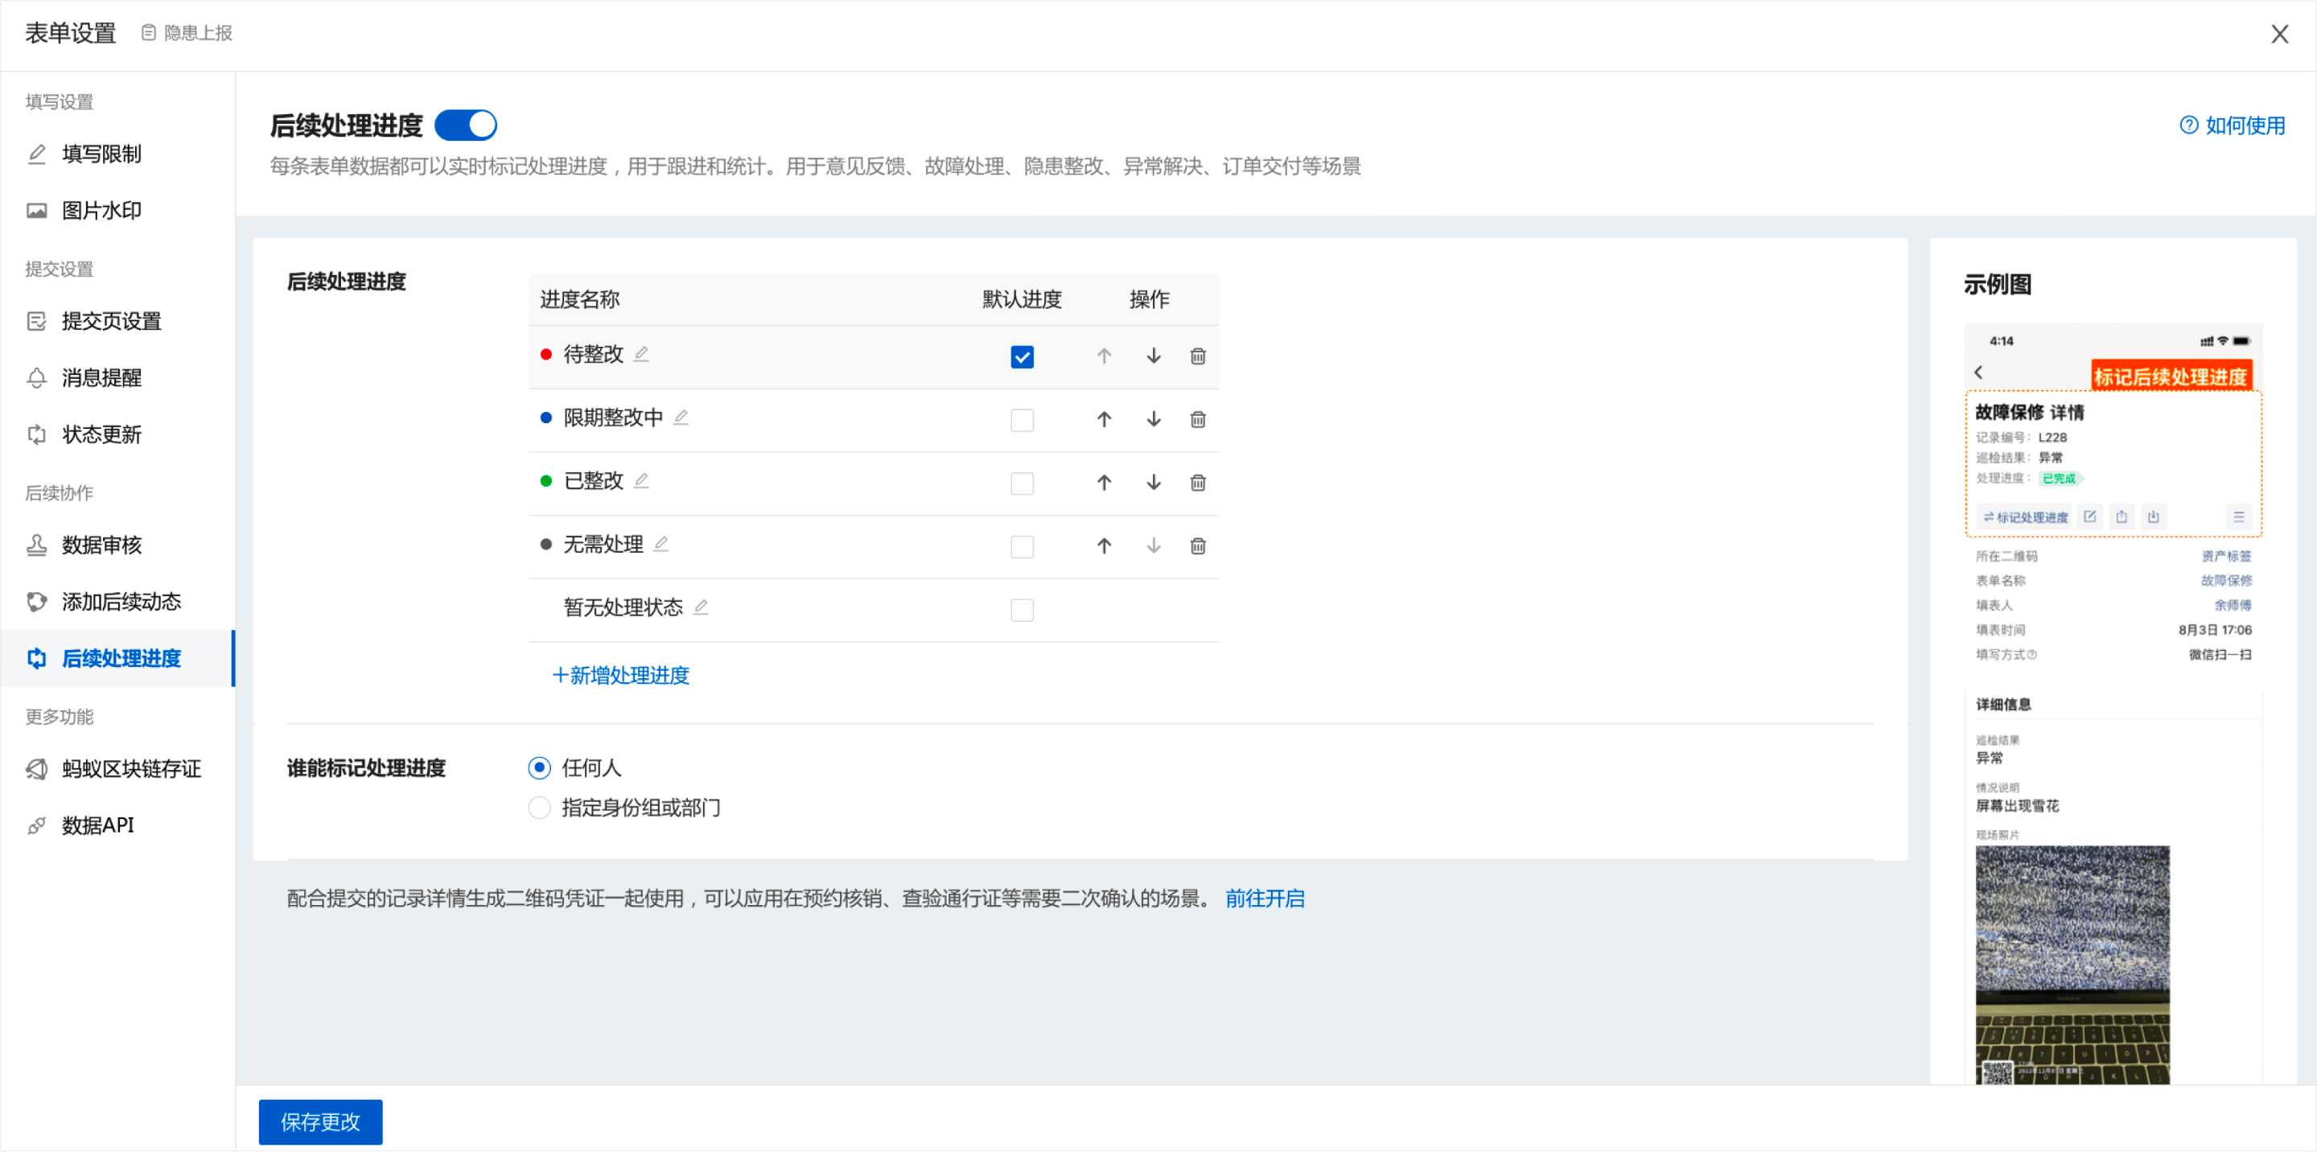Set 已整改 as default progress
This screenshot has height=1152, width=2317.
pyautogui.click(x=1022, y=483)
